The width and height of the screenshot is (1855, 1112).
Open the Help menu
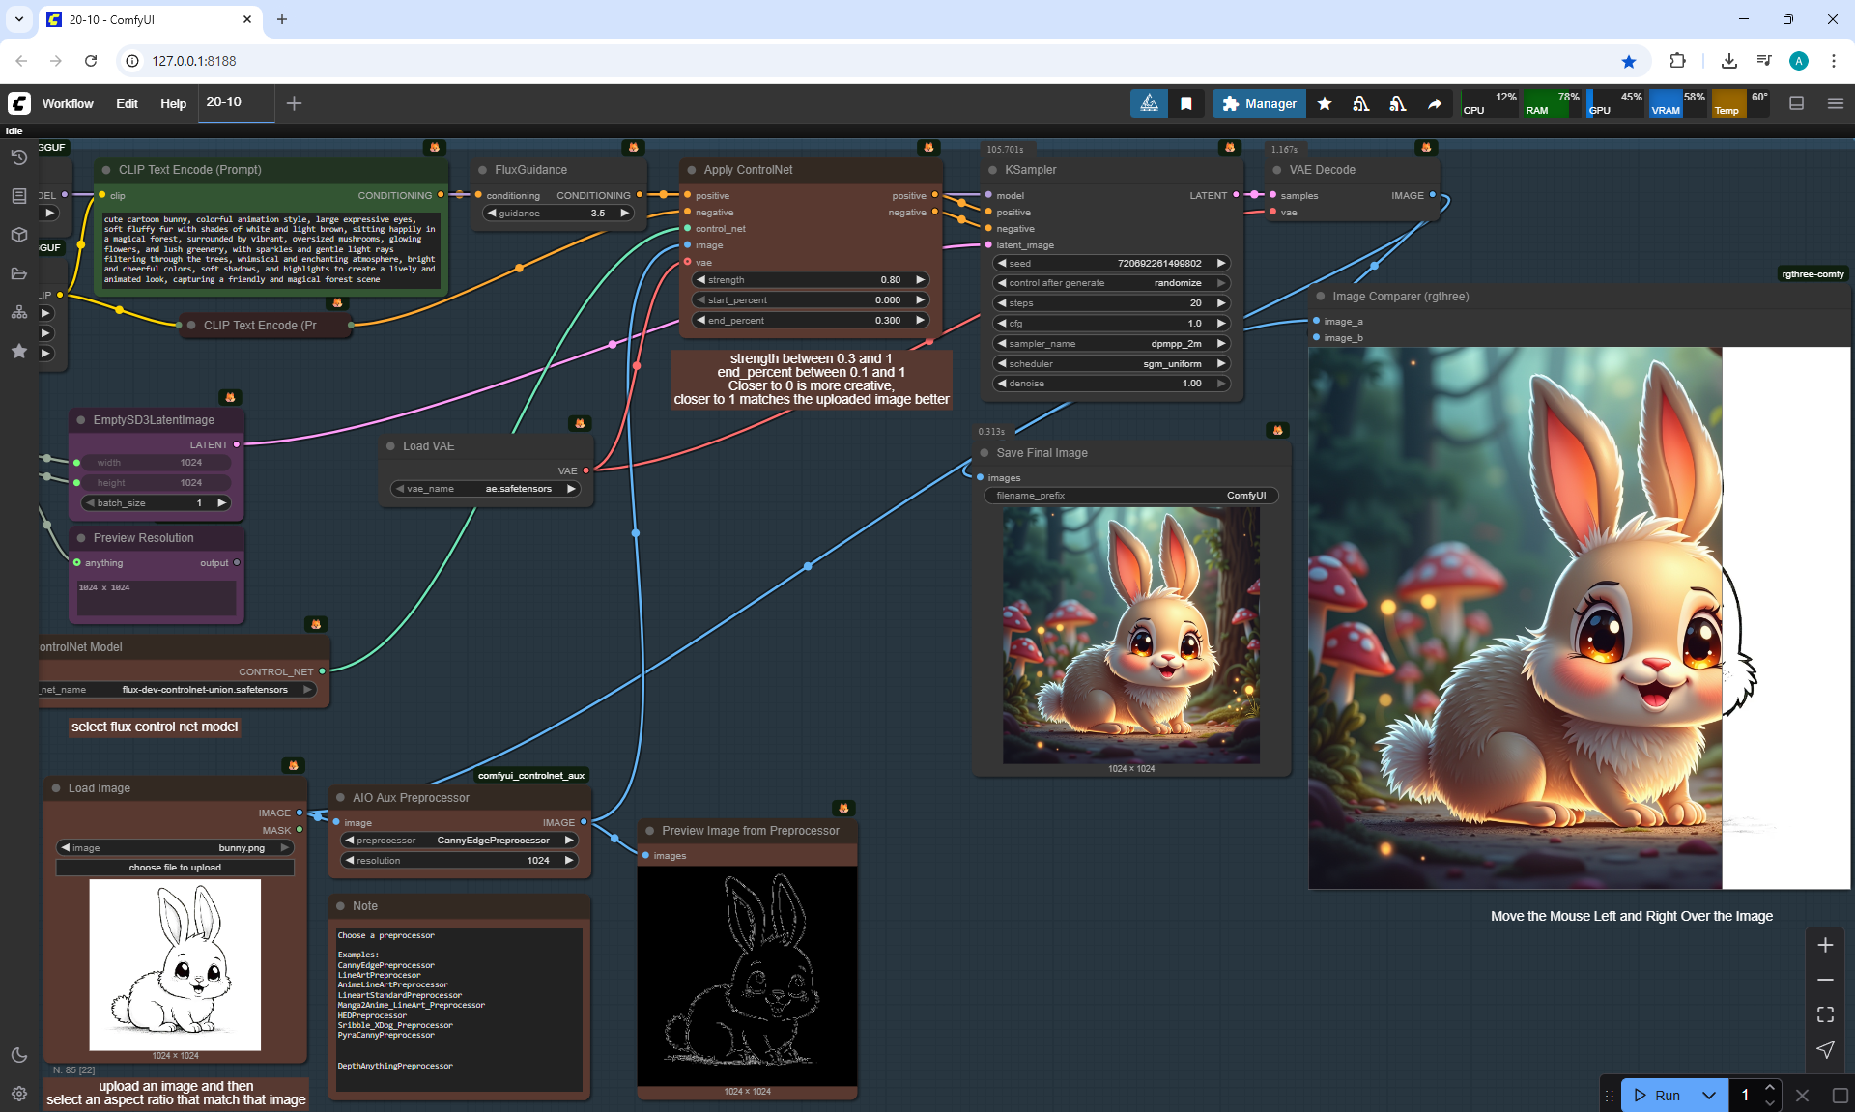pyautogui.click(x=173, y=103)
